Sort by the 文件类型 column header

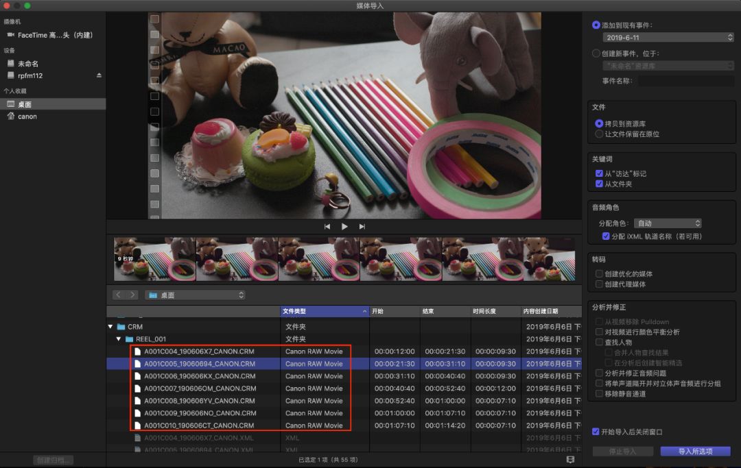(x=324, y=311)
